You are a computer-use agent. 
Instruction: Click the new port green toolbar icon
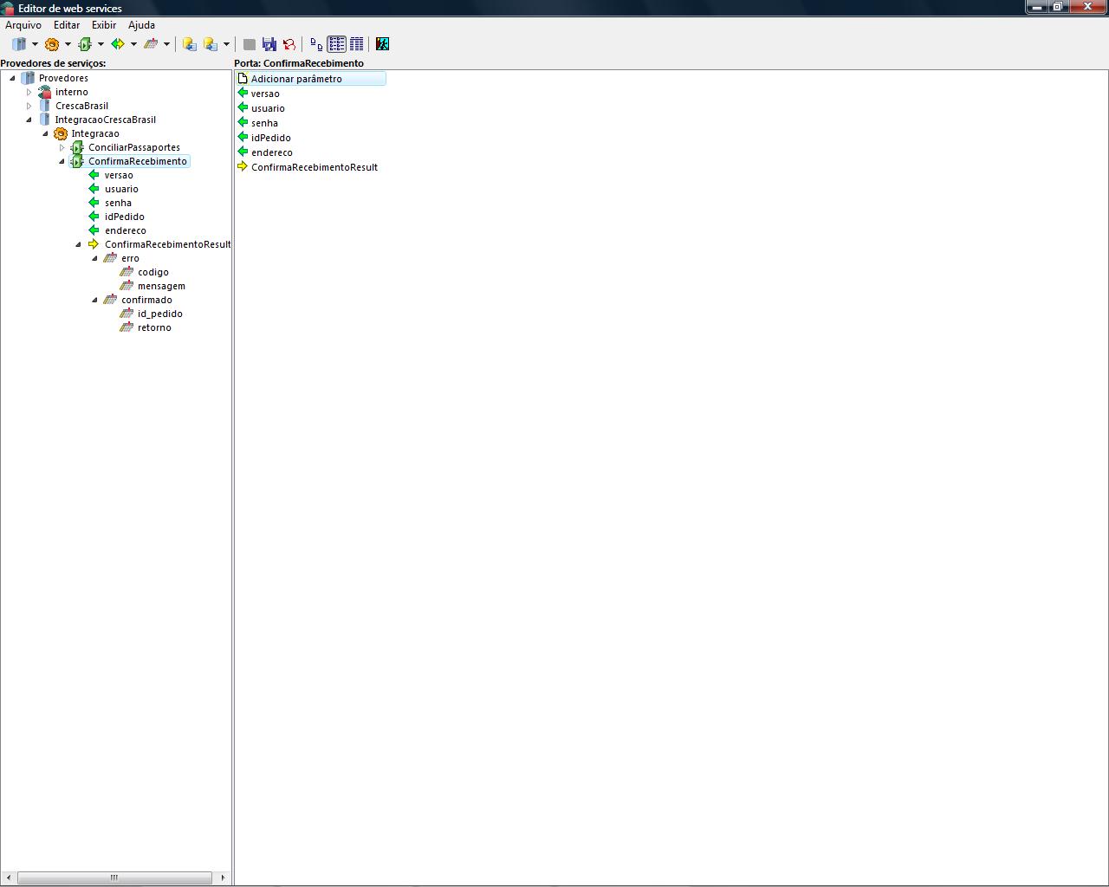pyautogui.click(x=85, y=44)
